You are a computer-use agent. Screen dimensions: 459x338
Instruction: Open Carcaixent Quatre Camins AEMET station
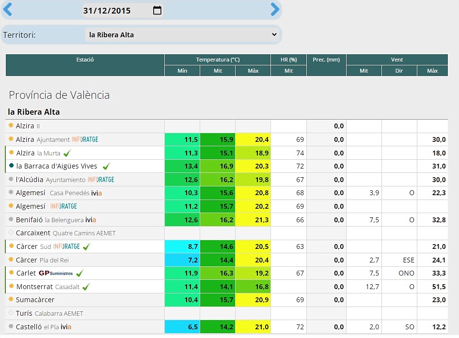tap(65, 233)
